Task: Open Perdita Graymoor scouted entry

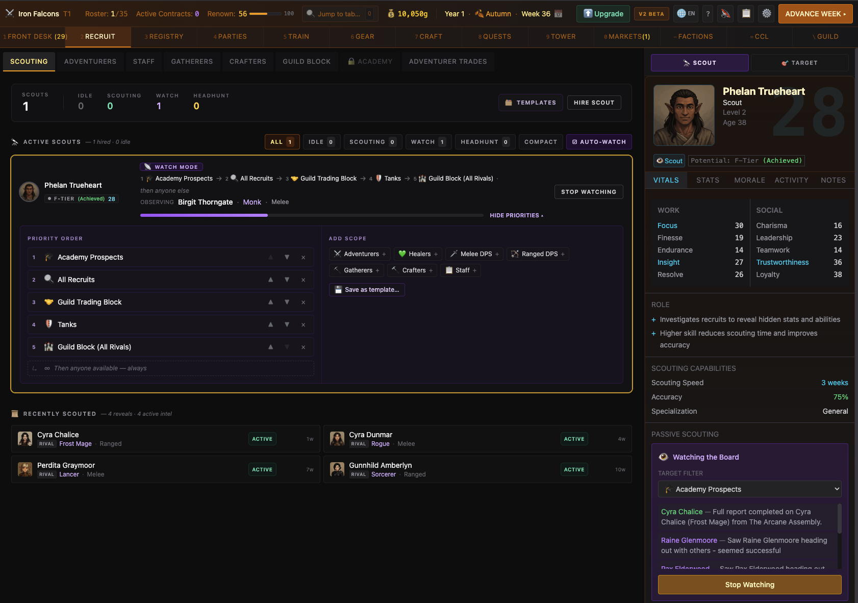Action: tap(166, 469)
